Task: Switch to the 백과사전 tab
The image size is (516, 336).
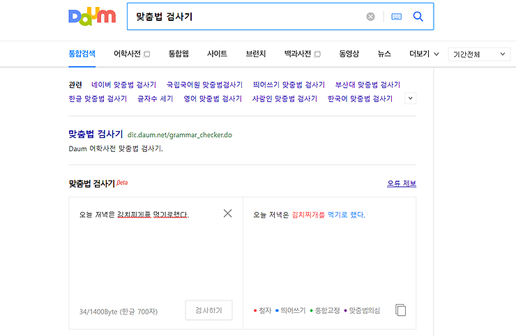Action: 298,54
